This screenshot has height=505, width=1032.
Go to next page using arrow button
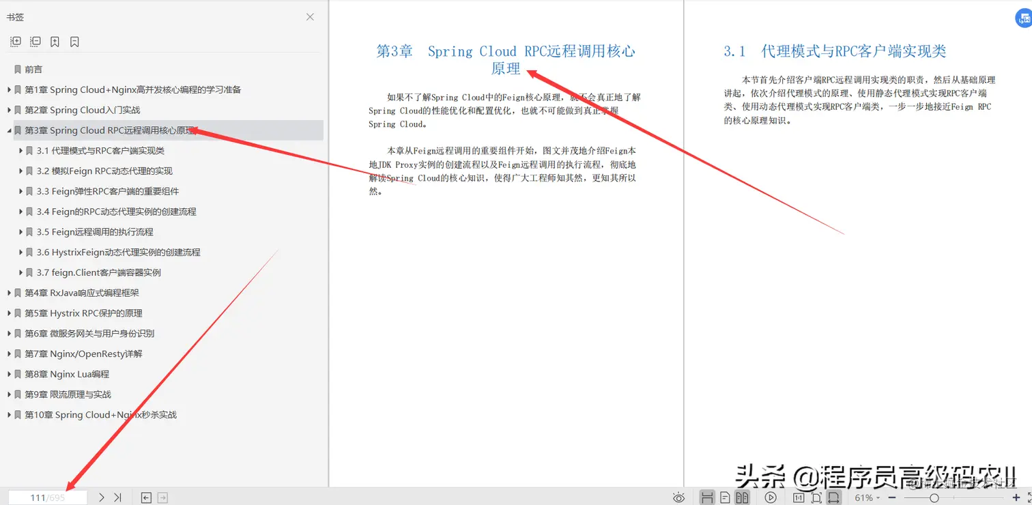coord(101,497)
